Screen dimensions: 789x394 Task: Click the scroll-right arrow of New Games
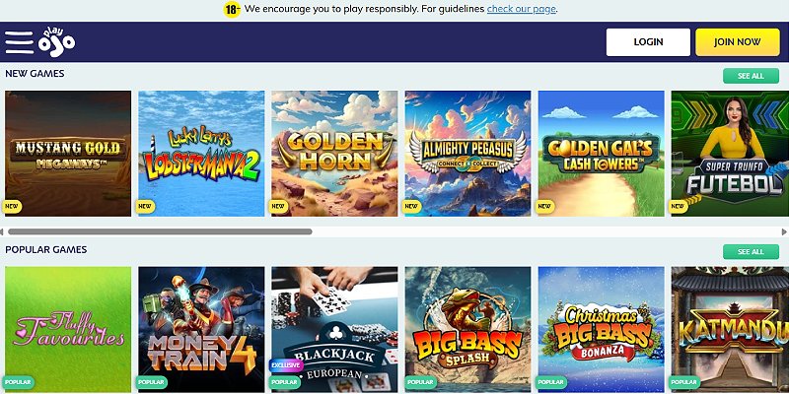point(784,231)
